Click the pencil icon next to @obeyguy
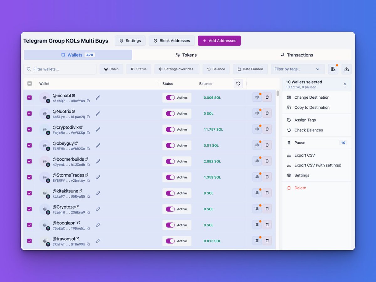Screen dimensions: 376x282 tap(98, 145)
